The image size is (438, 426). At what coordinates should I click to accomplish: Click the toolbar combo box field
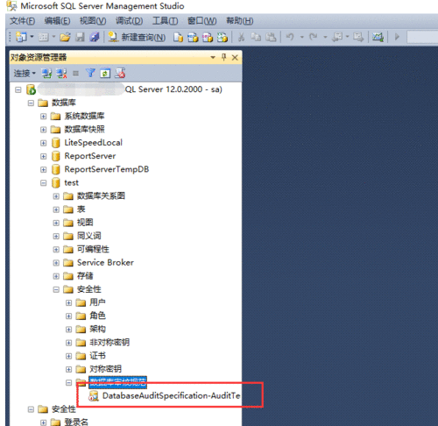(422, 37)
